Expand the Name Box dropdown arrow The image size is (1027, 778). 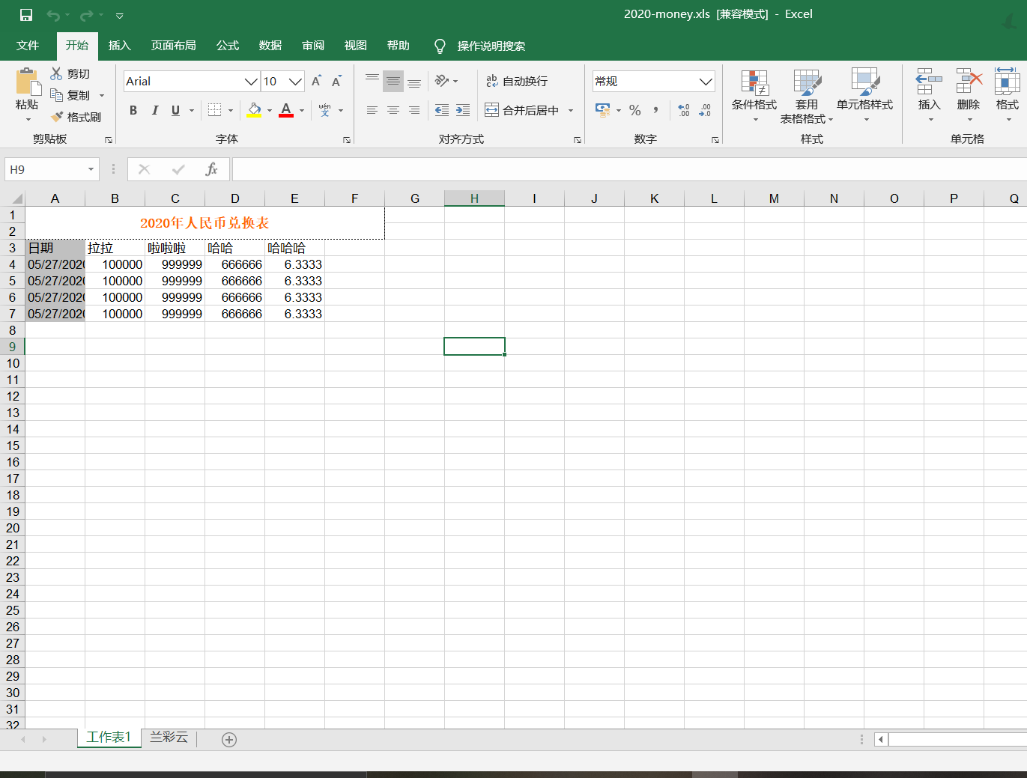pyautogui.click(x=91, y=169)
